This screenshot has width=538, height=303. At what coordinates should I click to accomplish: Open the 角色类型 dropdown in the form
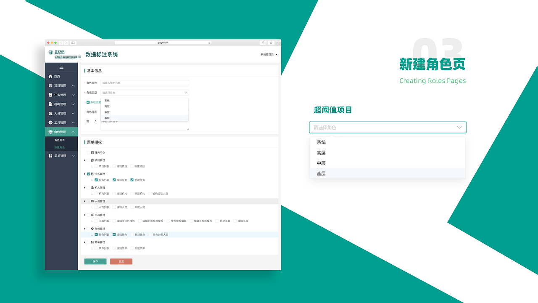coord(145,93)
